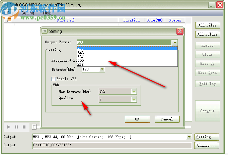Open the Setting menu in menu bar
This screenshot has width=228, height=155.
[28, 13]
